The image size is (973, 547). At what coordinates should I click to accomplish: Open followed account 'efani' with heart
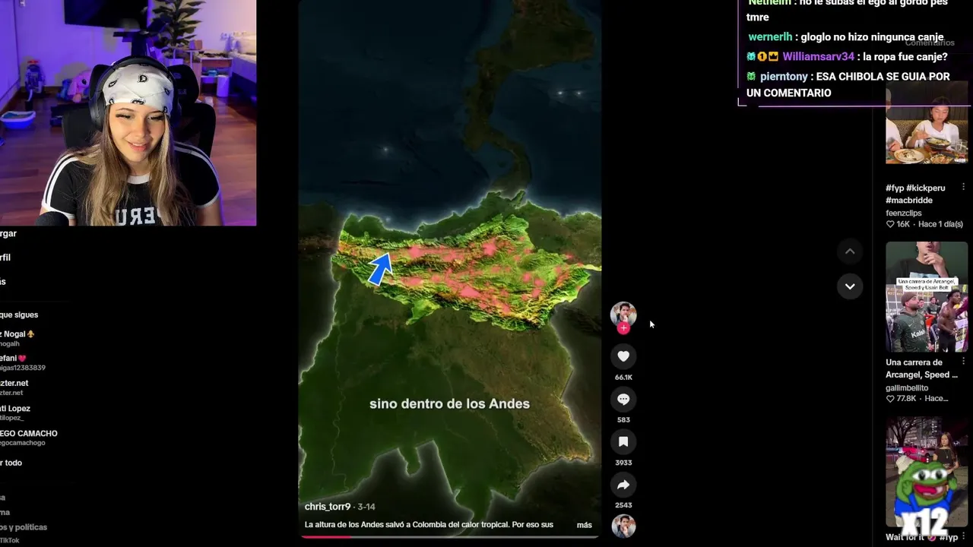(23, 362)
